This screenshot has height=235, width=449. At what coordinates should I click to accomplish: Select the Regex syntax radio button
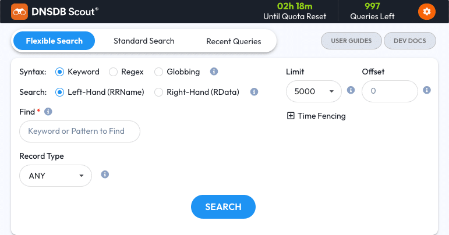pos(113,72)
